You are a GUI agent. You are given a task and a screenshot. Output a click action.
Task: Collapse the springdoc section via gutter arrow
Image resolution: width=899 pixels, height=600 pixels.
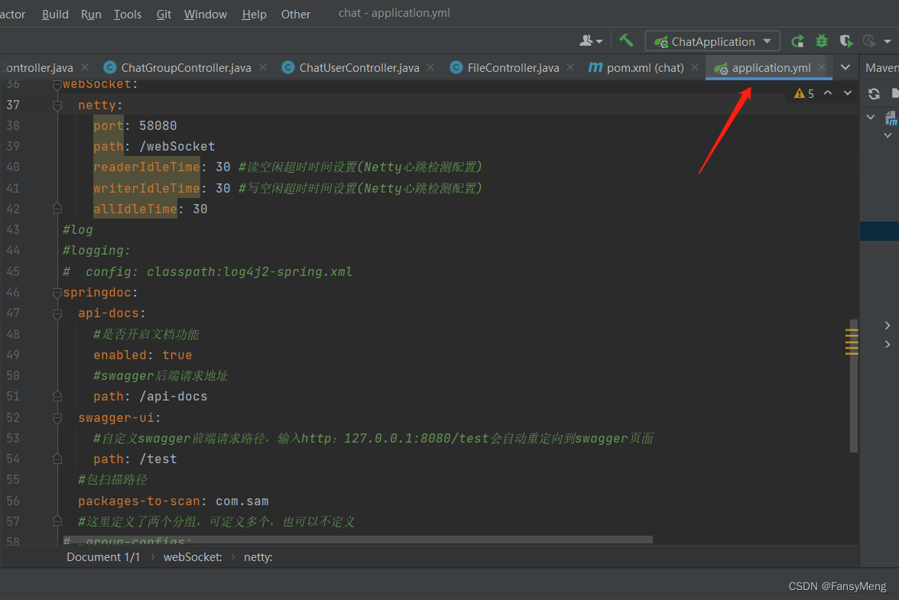click(x=57, y=292)
